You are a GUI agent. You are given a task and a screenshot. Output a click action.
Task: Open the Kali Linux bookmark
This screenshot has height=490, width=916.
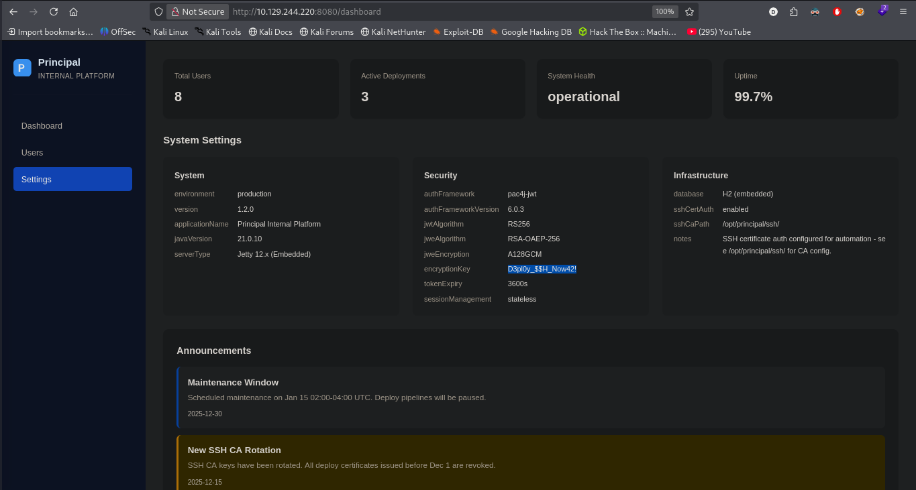click(165, 32)
